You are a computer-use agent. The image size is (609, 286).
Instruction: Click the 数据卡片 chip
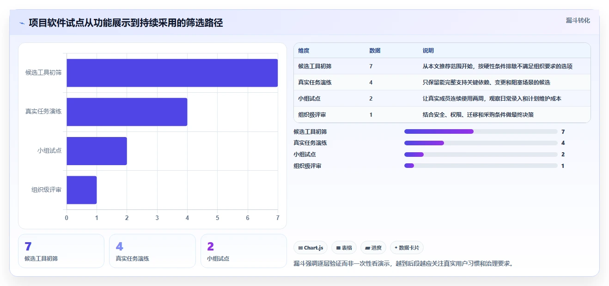[407, 248]
